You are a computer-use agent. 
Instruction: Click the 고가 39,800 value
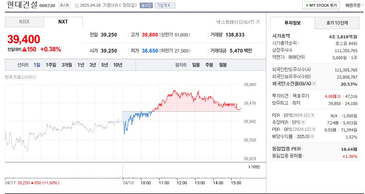tap(150, 35)
